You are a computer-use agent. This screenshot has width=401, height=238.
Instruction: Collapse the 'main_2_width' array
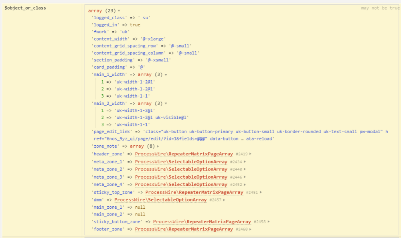[x=166, y=104]
